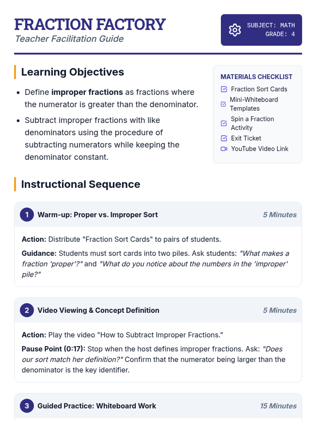Image resolution: width=316 pixels, height=421 pixels.
Task: Toggle the Fraction Sort Cards checkbox
Action: [x=224, y=89]
